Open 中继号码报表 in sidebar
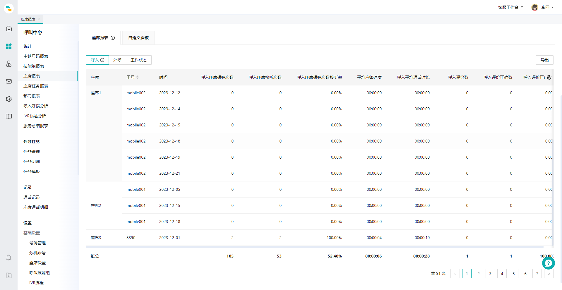Screen dimensions: 562x290 [36, 56]
